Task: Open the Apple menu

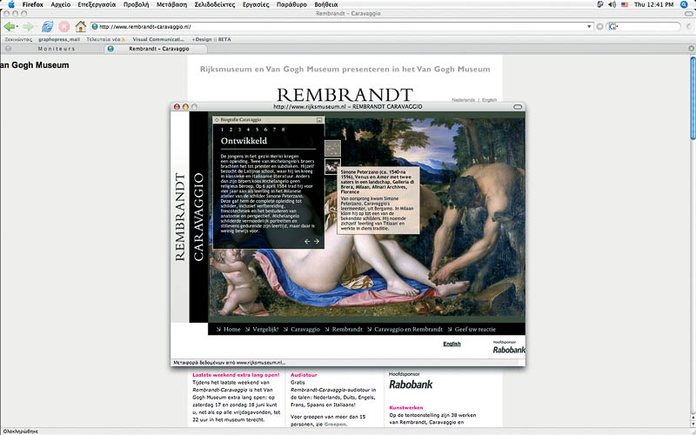Action: click(x=11, y=4)
